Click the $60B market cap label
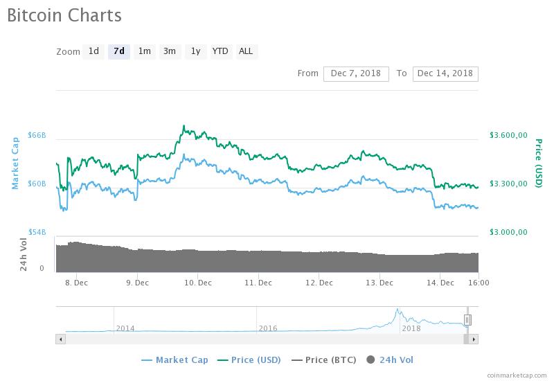 (37, 184)
